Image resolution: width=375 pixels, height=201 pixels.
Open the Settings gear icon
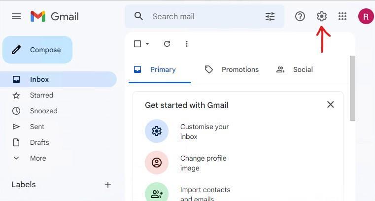coord(322,16)
